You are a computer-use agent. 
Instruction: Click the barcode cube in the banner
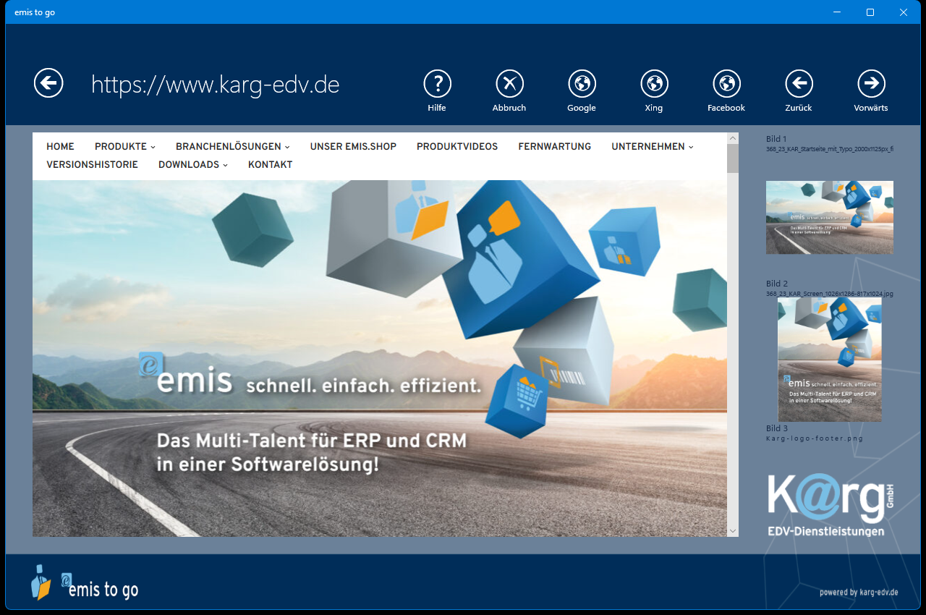coord(564,351)
